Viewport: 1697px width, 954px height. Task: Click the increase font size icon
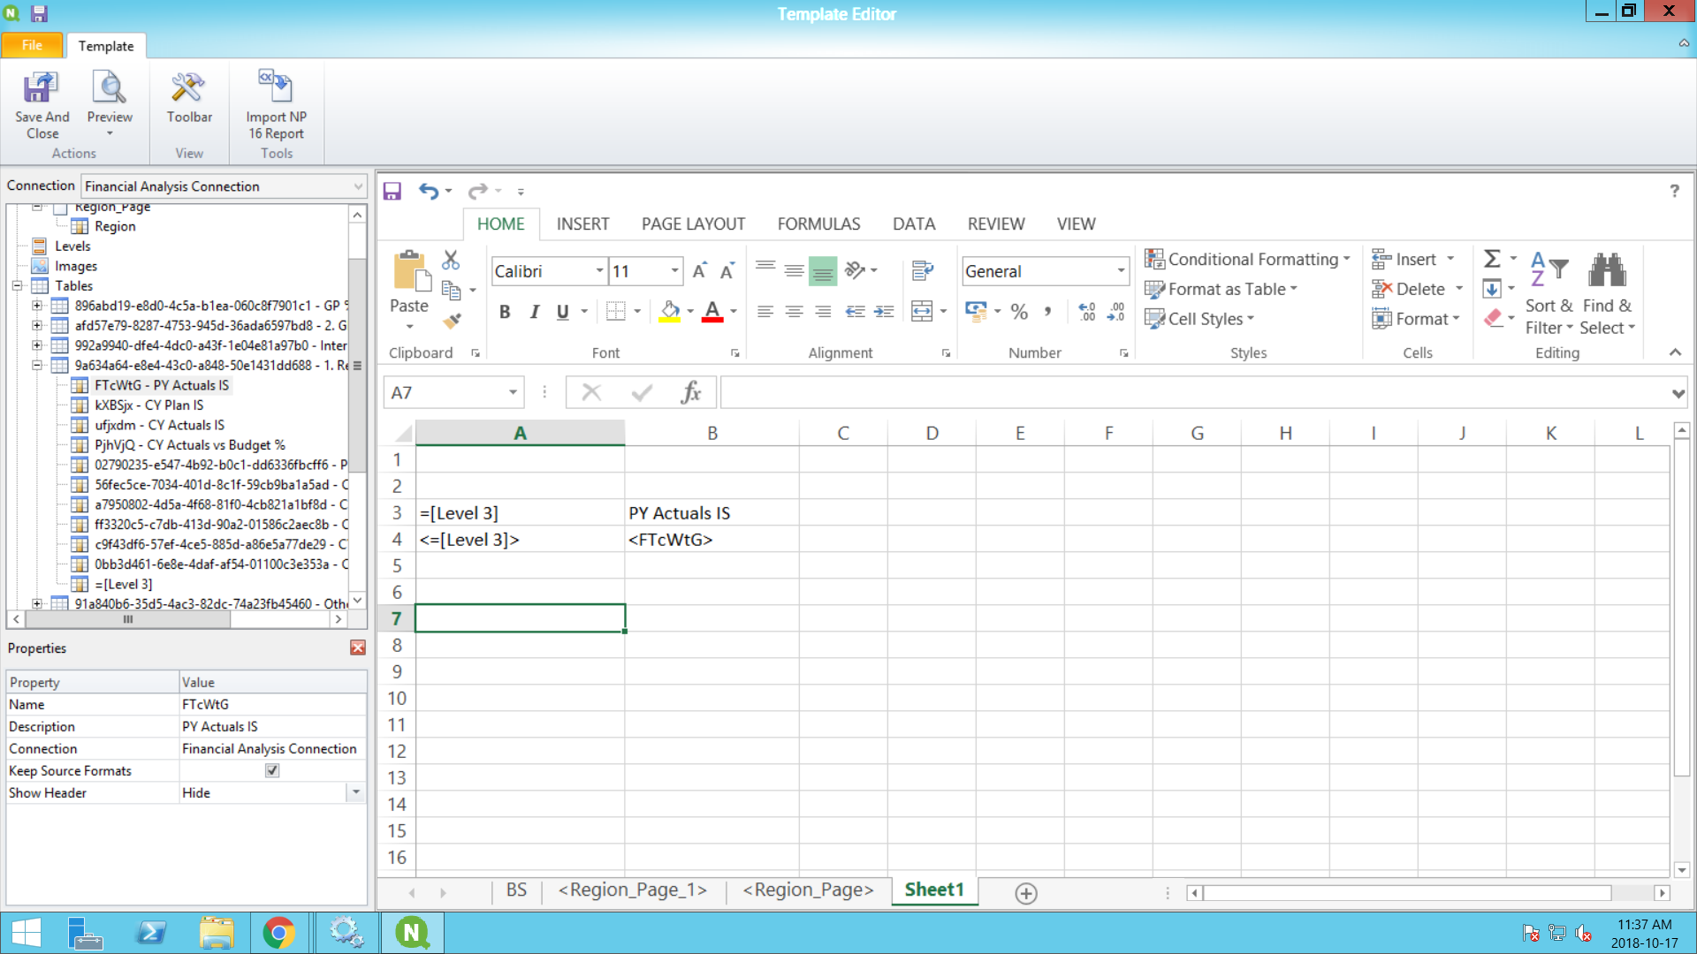tap(699, 271)
